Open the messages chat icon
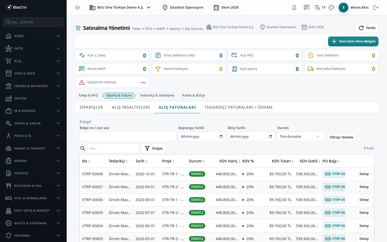 pyautogui.click(x=307, y=8)
